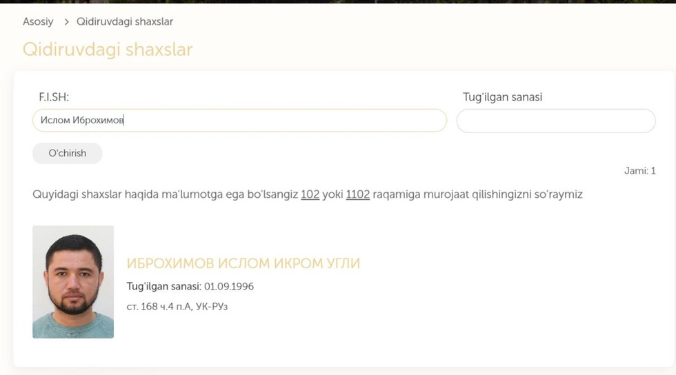The image size is (676, 375).
Task: Click the Tug'ilgan sanasi label above the input
Action: [502, 97]
